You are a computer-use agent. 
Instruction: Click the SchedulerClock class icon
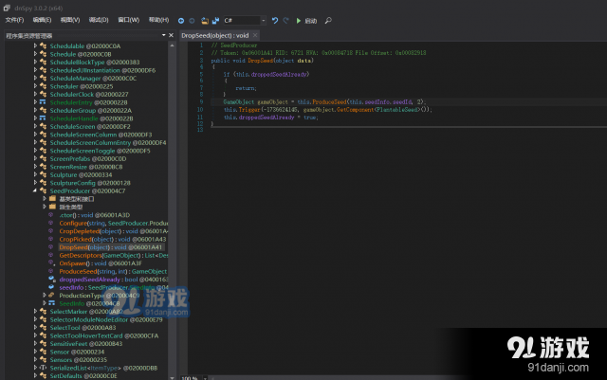tap(43, 94)
